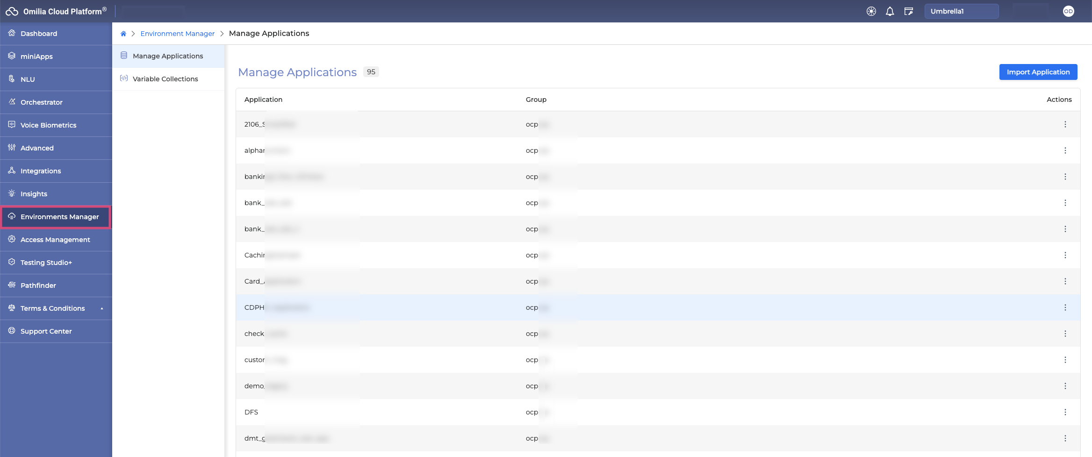Open the three-dot menu for 2106 application
The height and width of the screenshot is (457, 1092).
(1065, 124)
